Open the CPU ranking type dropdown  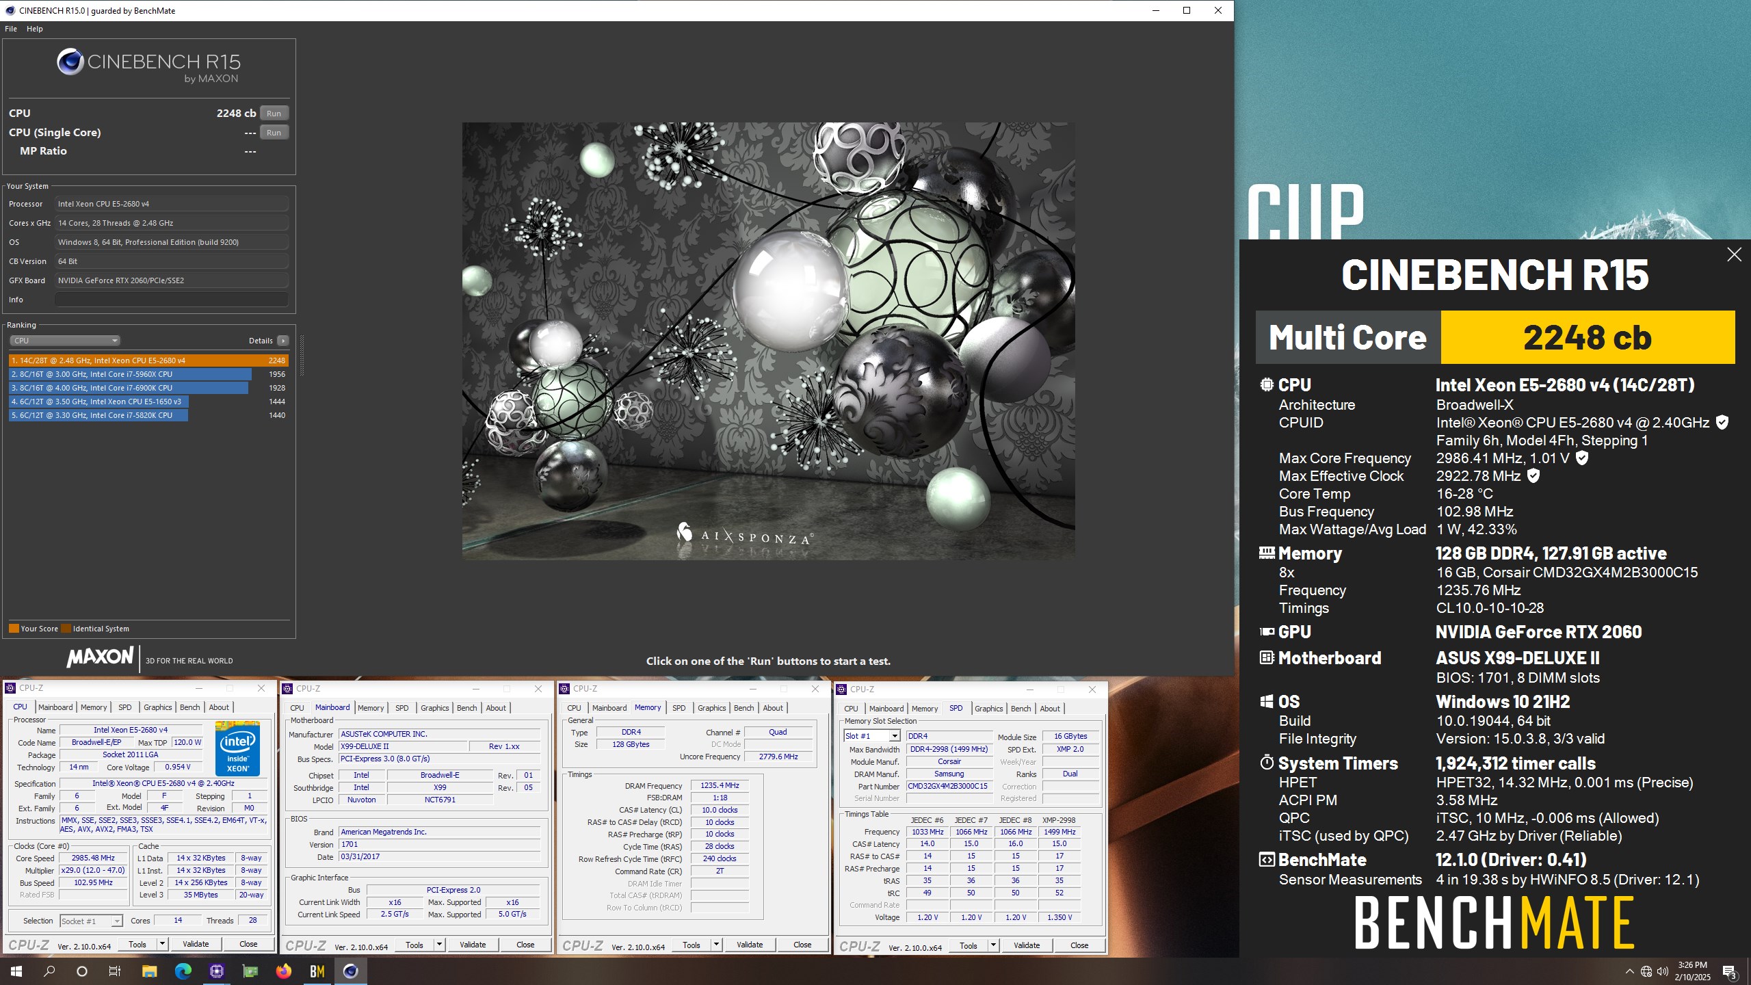(66, 341)
